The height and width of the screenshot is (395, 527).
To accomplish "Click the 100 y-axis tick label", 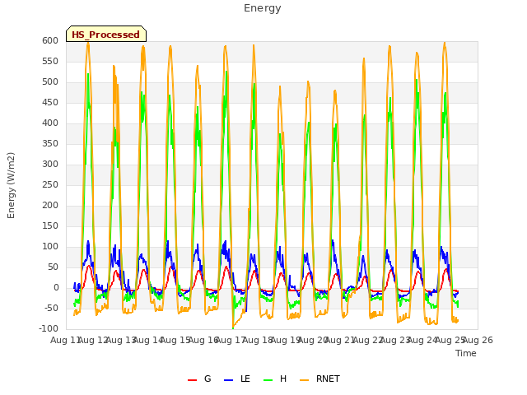I will point(50,247).
